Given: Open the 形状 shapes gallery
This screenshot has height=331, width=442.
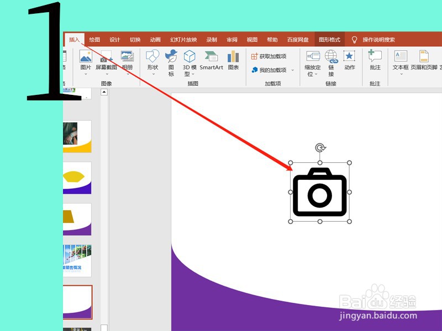Looking at the screenshot, I should point(152,56).
